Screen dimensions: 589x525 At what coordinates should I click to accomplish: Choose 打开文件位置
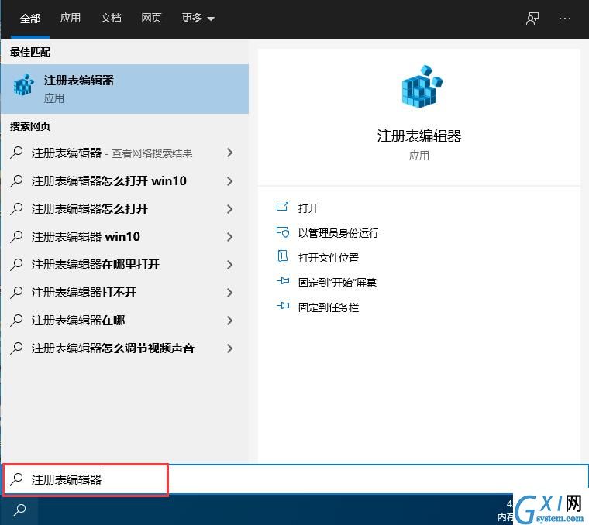pos(329,258)
